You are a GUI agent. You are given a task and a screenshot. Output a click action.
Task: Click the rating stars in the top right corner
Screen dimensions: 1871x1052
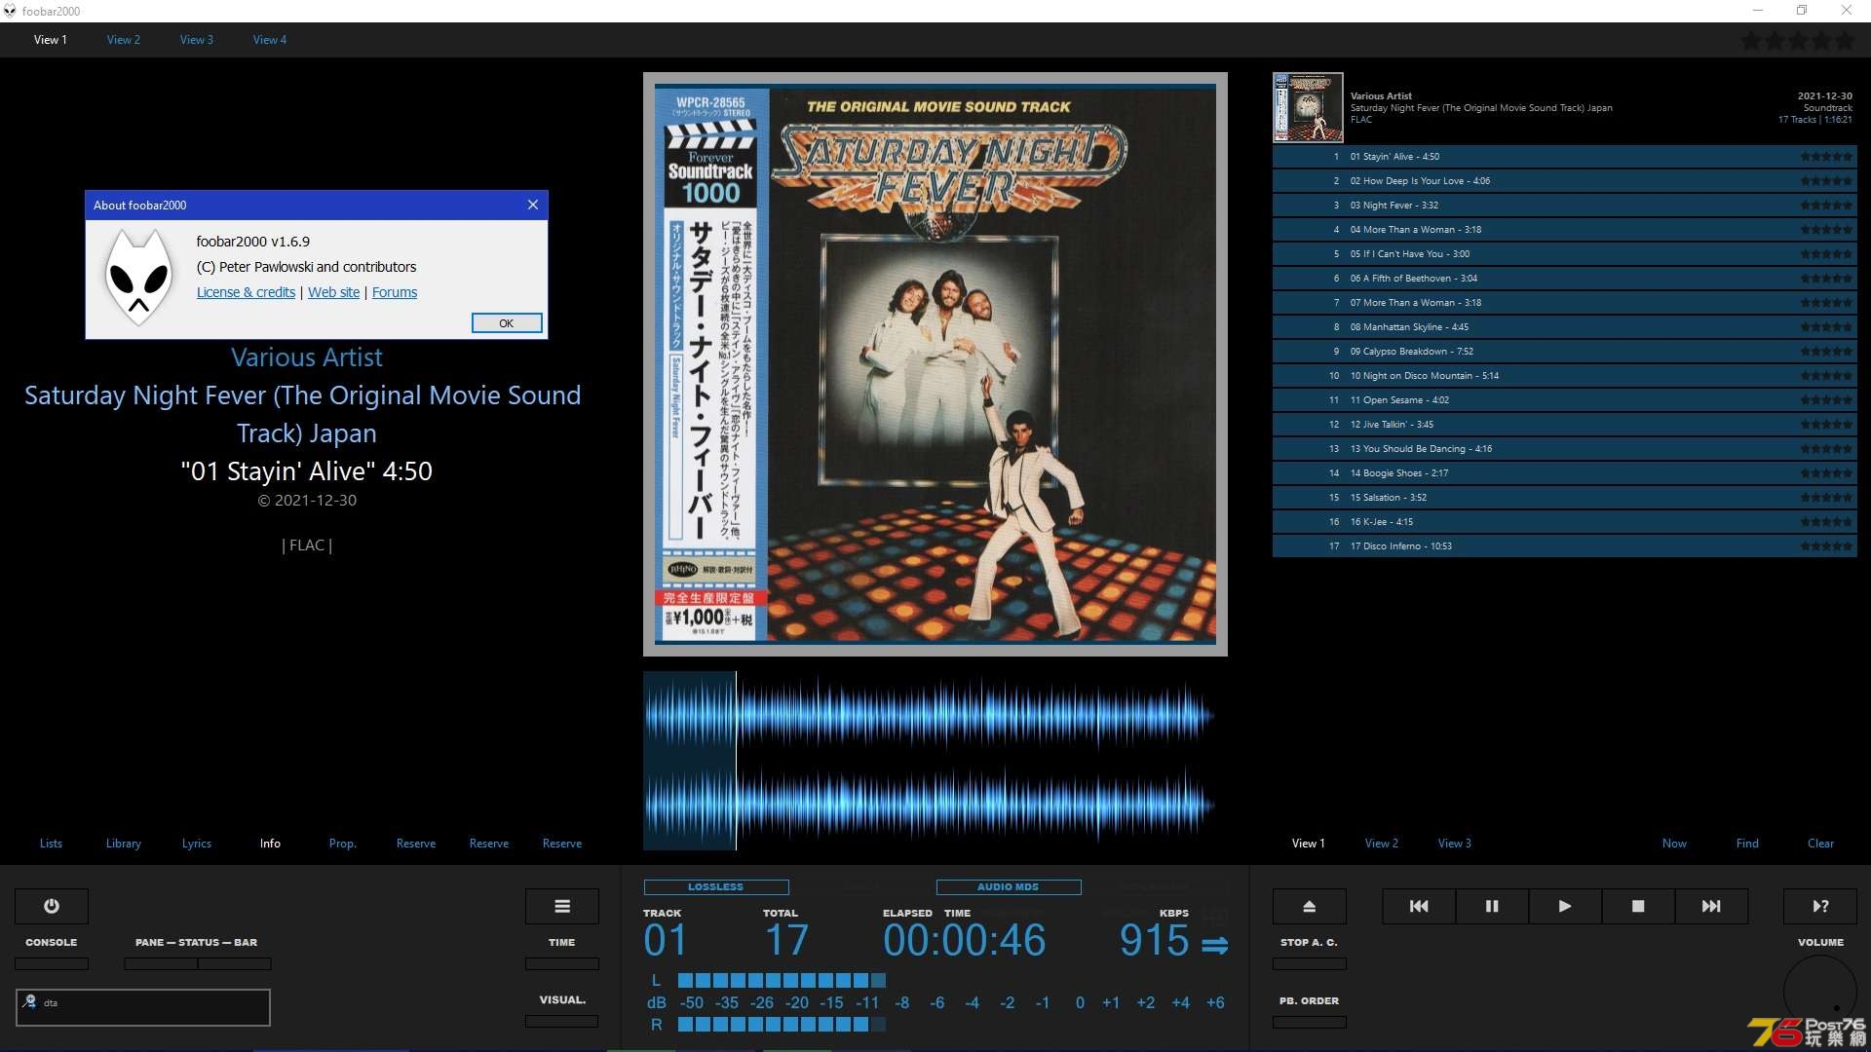[x=1798, y=41]
